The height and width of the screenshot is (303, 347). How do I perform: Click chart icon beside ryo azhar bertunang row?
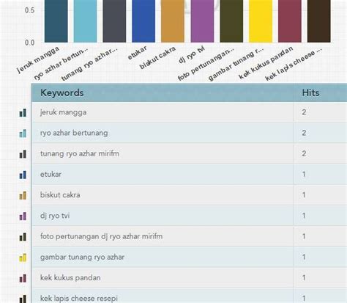[x=23, y=134]
